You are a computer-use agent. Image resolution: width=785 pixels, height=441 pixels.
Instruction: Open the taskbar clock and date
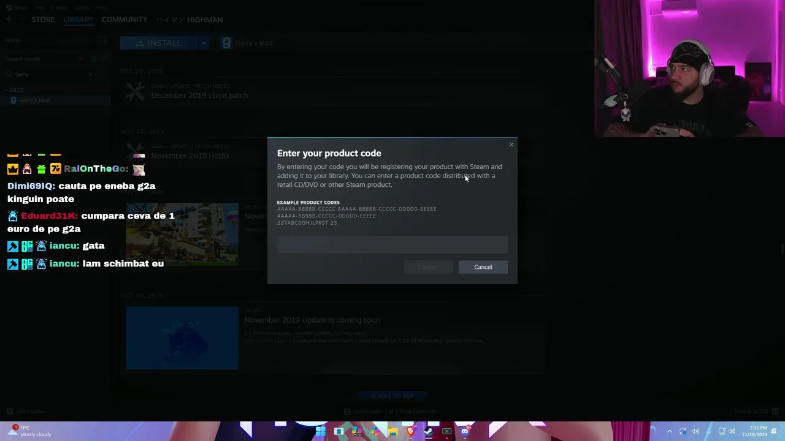(x=754, y=431)
